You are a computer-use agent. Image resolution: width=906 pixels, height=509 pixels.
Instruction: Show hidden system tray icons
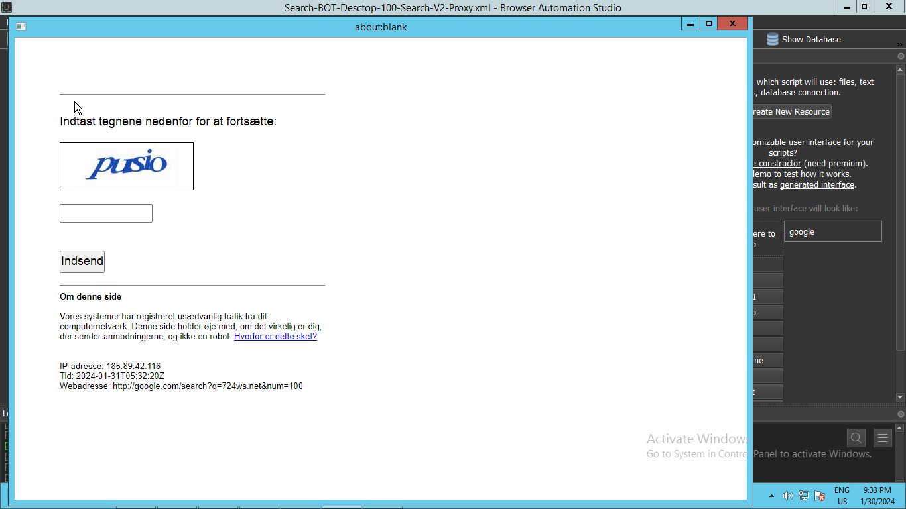point(771,496)
